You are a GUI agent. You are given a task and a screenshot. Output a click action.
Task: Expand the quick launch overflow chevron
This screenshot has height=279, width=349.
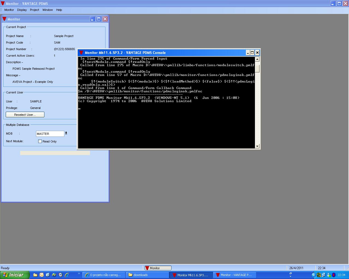click(79, 273)
